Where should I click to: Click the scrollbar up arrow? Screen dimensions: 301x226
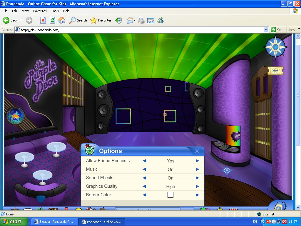(x=298, y=36)
